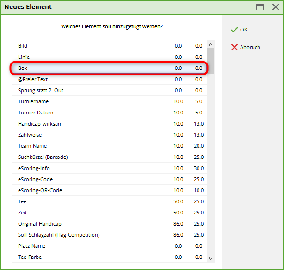
Task: Click the green checkmark OK icon
Action: pyautogui.click(x=234, y=30)
